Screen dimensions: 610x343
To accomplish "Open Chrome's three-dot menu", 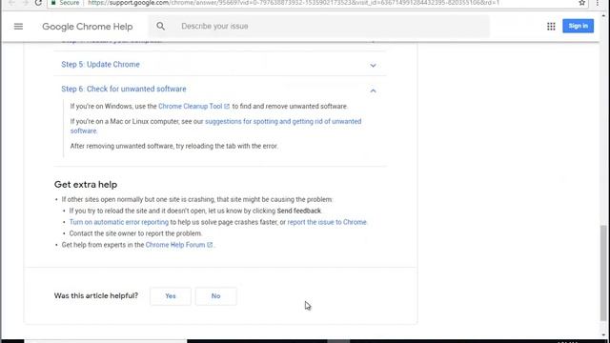I will coord(598,3).
